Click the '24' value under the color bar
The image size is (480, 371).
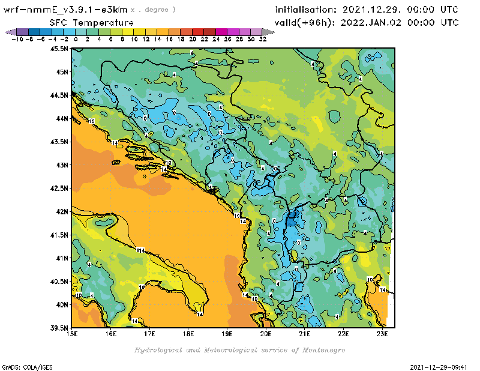click(216, 39)
